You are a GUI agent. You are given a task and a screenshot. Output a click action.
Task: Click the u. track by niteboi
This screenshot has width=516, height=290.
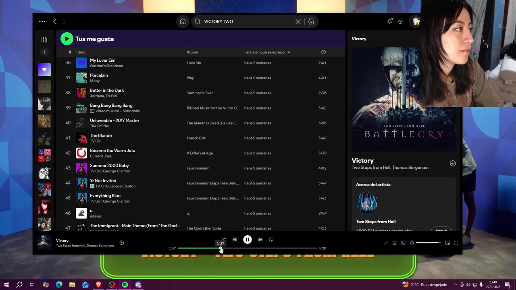[92, 211]
